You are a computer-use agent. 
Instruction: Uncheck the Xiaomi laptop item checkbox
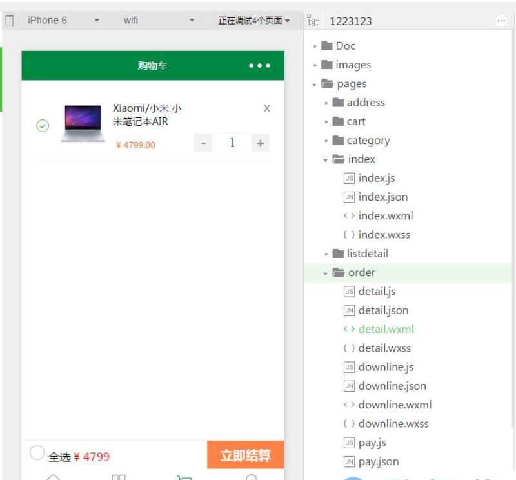[43, 126]
